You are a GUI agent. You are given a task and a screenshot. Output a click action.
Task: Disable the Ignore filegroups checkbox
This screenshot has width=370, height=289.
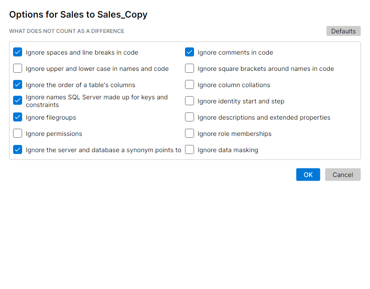18,117
